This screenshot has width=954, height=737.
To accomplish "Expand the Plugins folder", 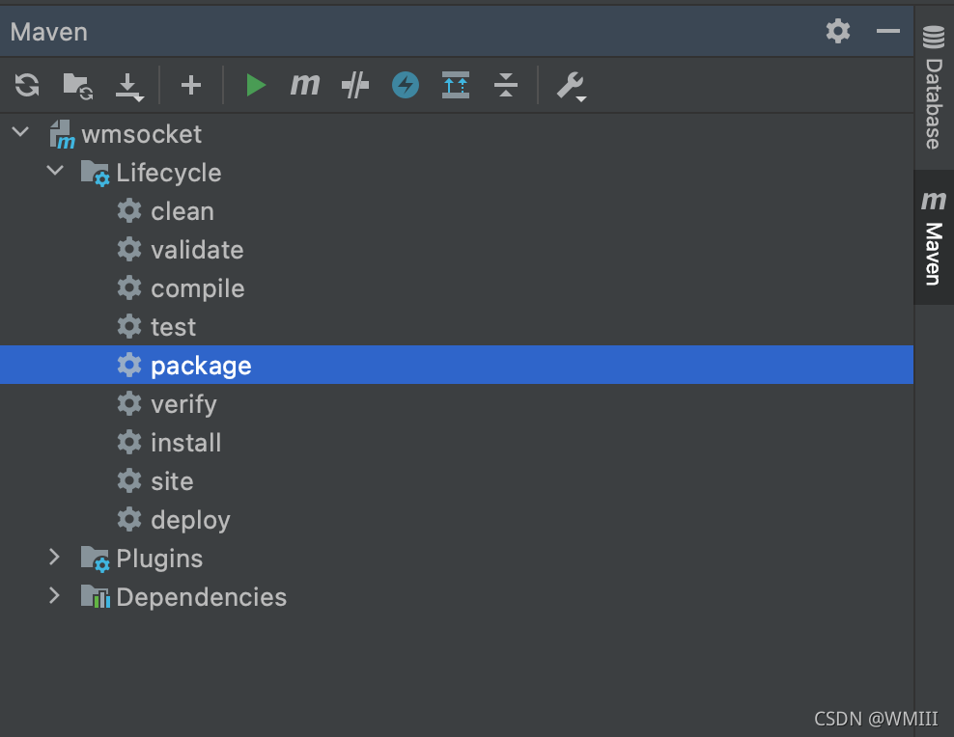I will [x=55, y=557].
